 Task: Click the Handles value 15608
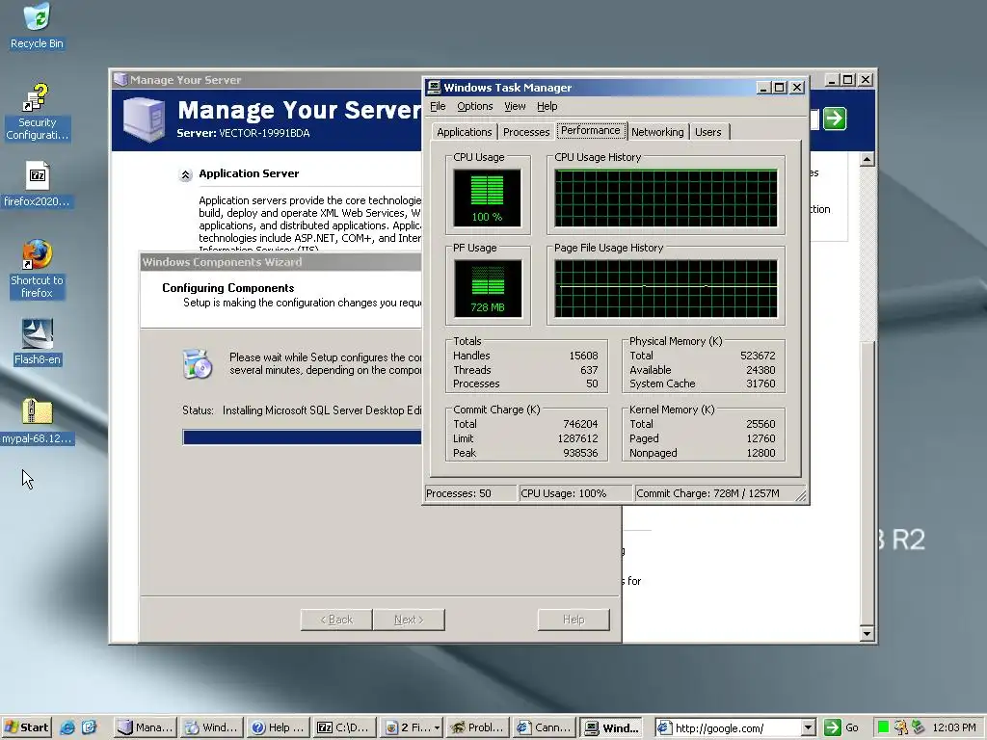point(583,356)
